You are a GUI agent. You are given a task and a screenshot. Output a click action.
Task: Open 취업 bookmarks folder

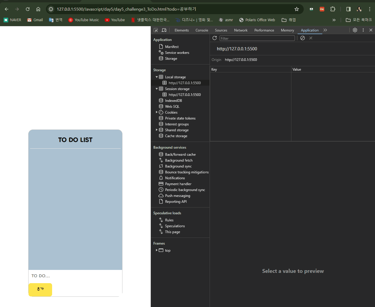pyautogui.click(x=289, y=20)
